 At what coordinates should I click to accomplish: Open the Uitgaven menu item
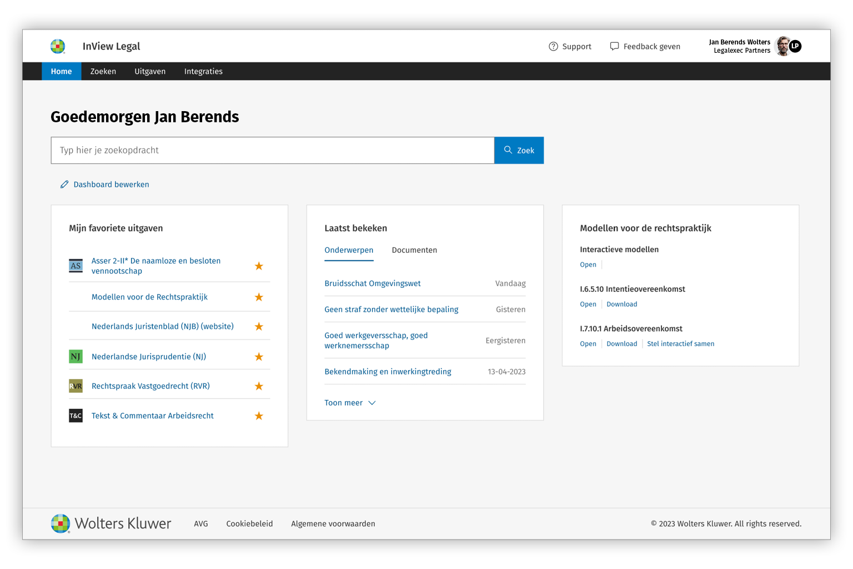pos(150,71)
